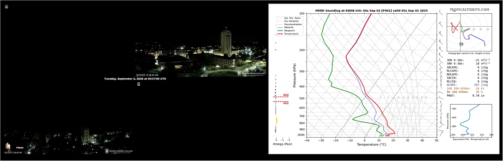Click the upper red DGZ marker label

pos(286,95)
